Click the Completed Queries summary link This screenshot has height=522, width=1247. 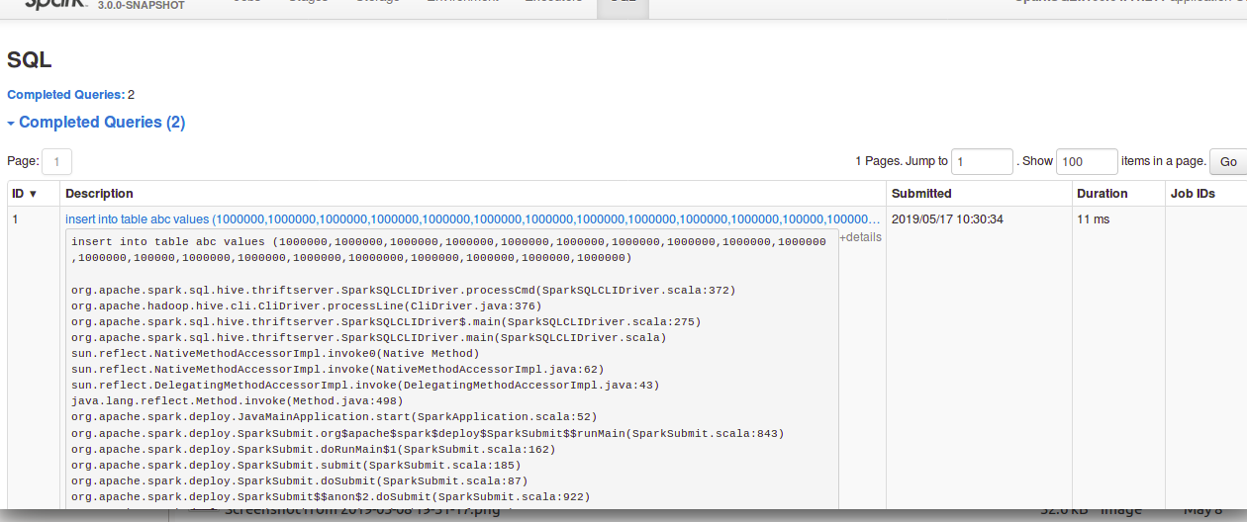pos(66,95)
